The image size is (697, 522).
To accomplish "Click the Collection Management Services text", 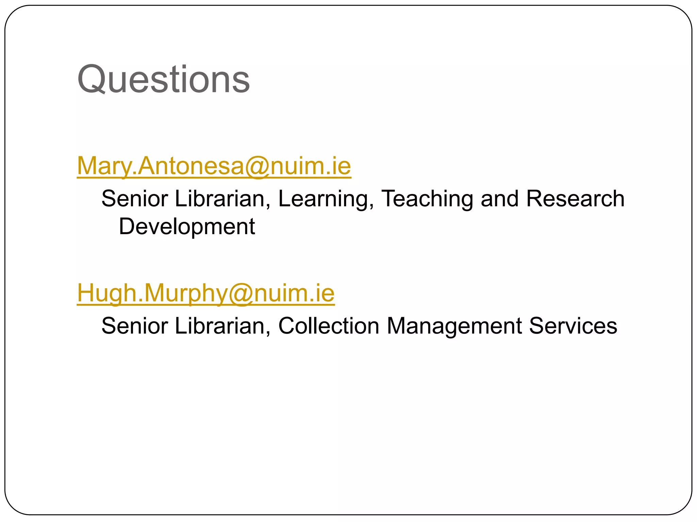I will pyautogui.click(x=448, y=326).
